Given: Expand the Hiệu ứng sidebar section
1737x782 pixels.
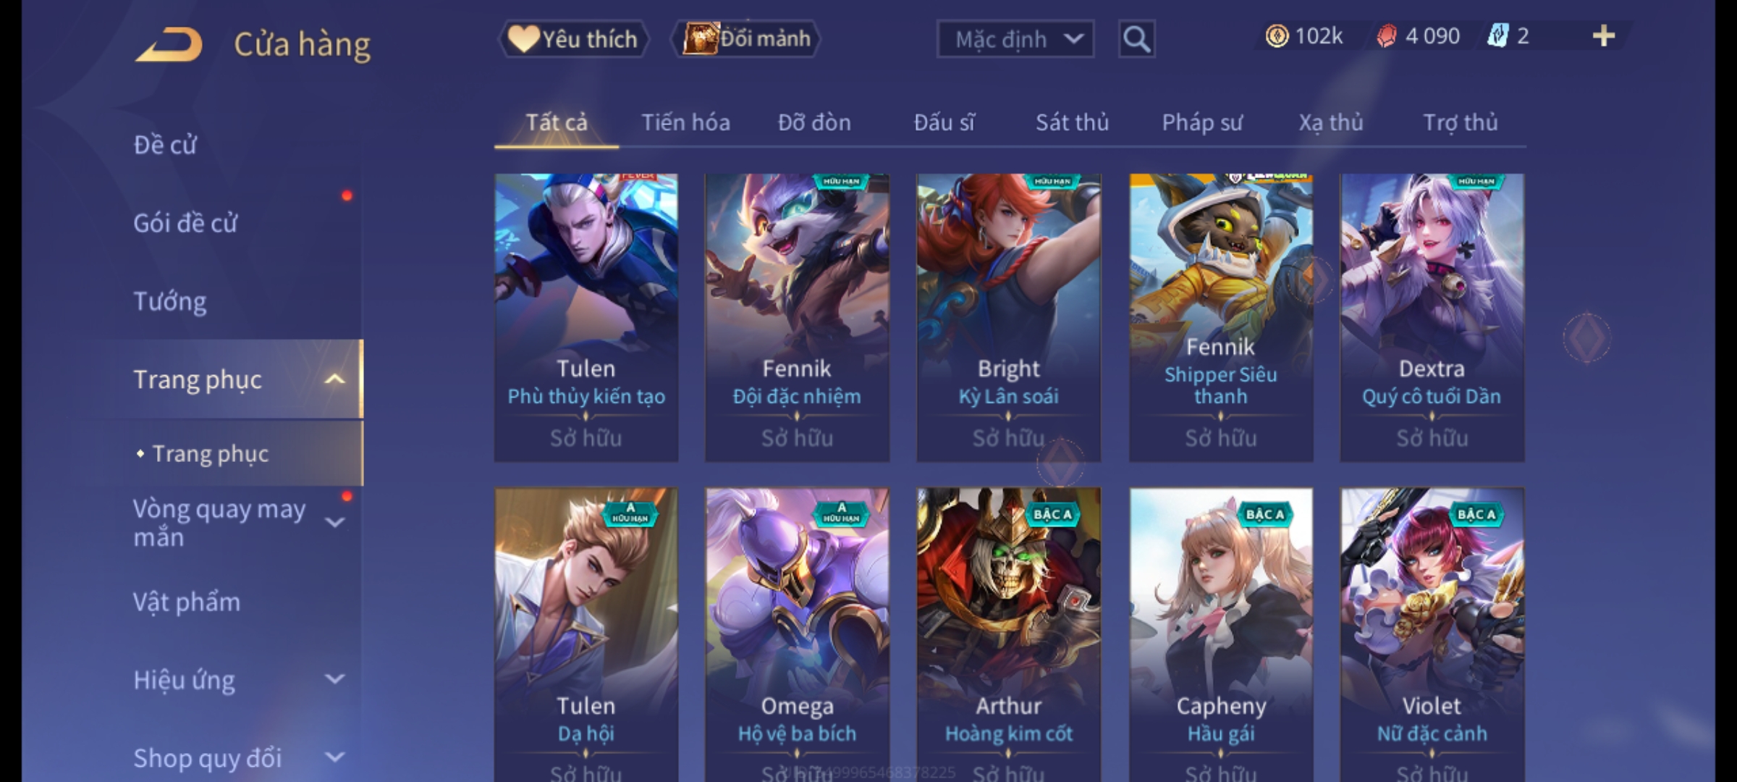Looking at the screenshot, I should 334,679.
